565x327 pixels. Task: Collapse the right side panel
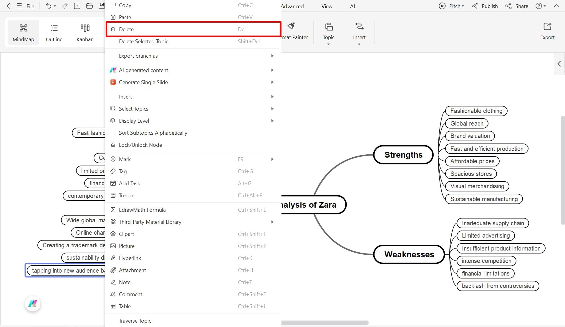coord(559,64)
